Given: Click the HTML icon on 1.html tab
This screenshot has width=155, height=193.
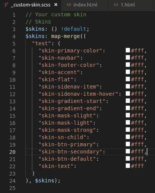Looking at the screenshot, I should (116, 5).
